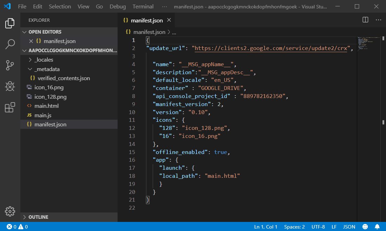386x231 pixels.
Task: Open icon_16.png in explorer
Action: pyautogui.click(x=69, y=87)
